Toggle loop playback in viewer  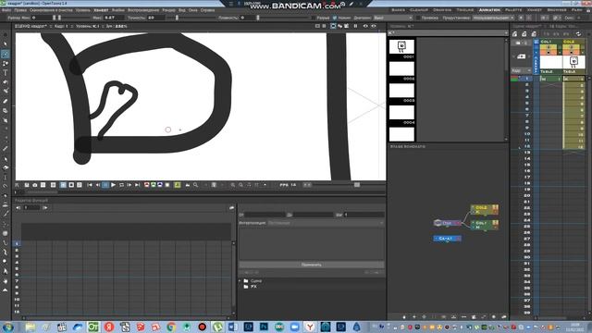(121, 185)
